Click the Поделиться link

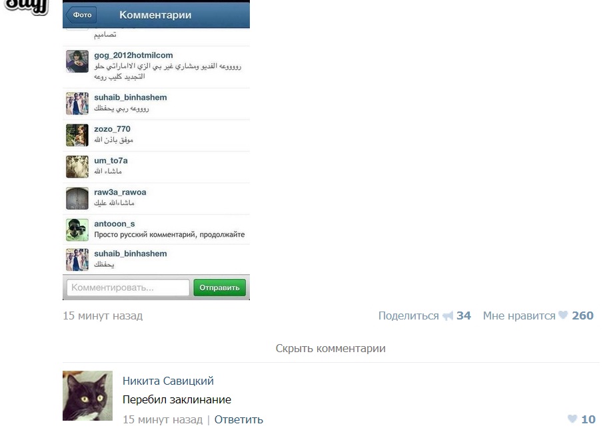tap(408, 316)
